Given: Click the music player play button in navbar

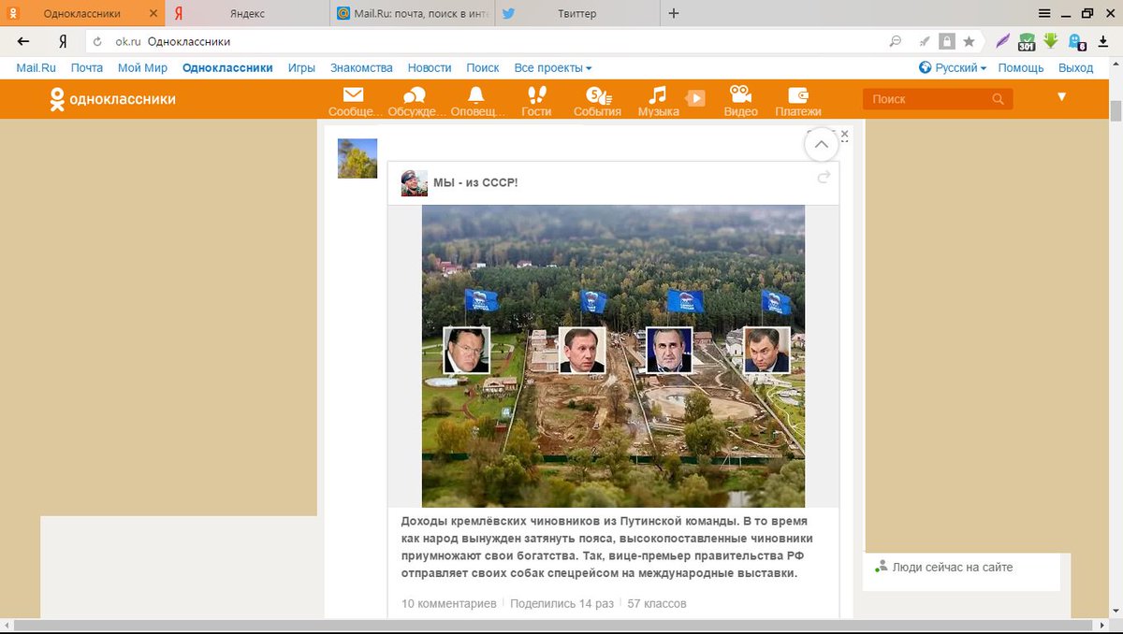Looking at the screenshot, I should 695,98.
